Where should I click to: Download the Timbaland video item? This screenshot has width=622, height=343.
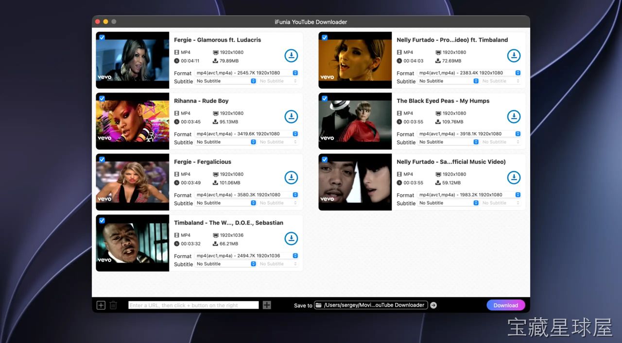(291, 238)
